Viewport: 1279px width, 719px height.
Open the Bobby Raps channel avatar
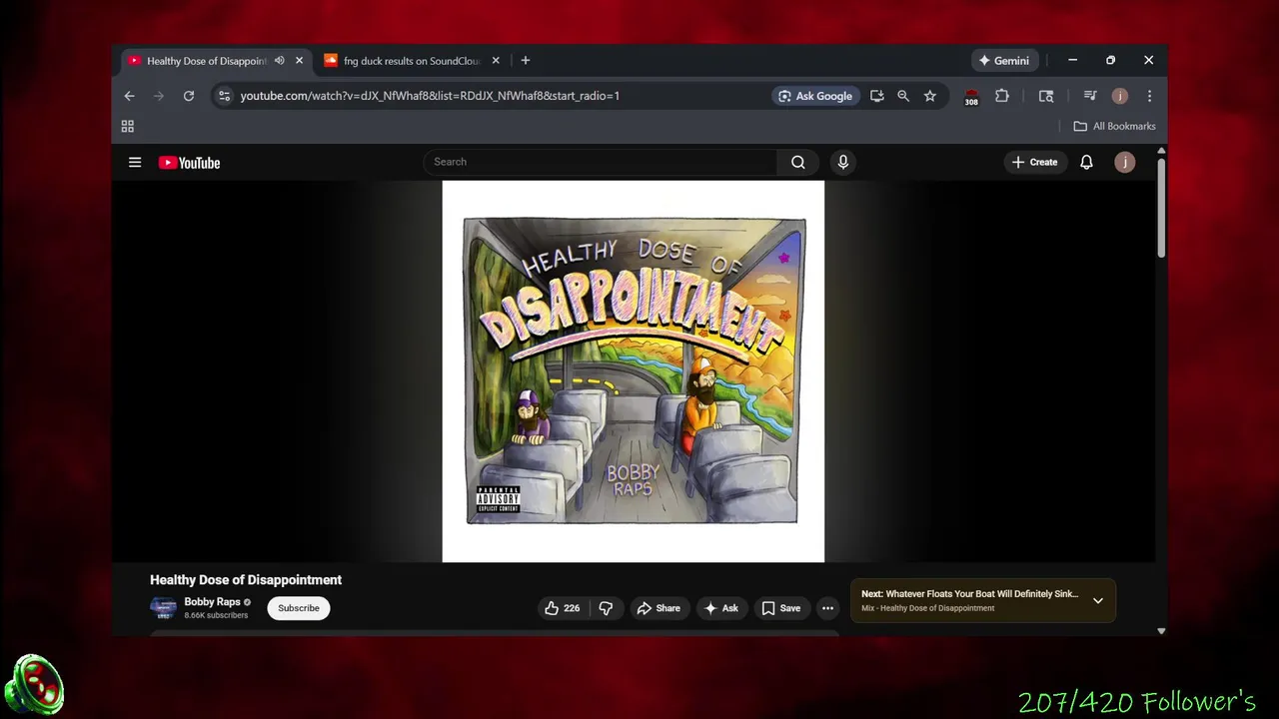(163, 608)
